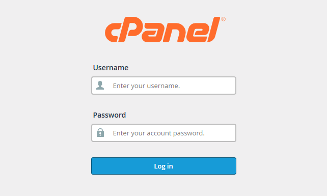The image size is (327, 196).
Task: Place cursor in the account password box
Action: coord(163,133)
